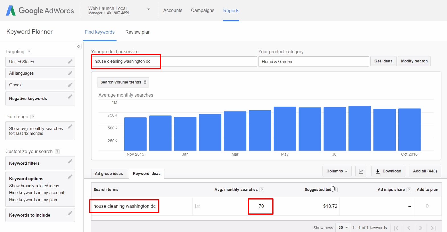This screenshot has width=447, height=232.
Task: Open Avg. monthly searches help icon
Action: pos(262,190)
